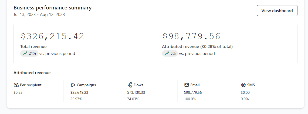Viewport: 308px width, 114px height.
Task: Click the attributed revenue trend arrow icon
Action: point(167,53)
